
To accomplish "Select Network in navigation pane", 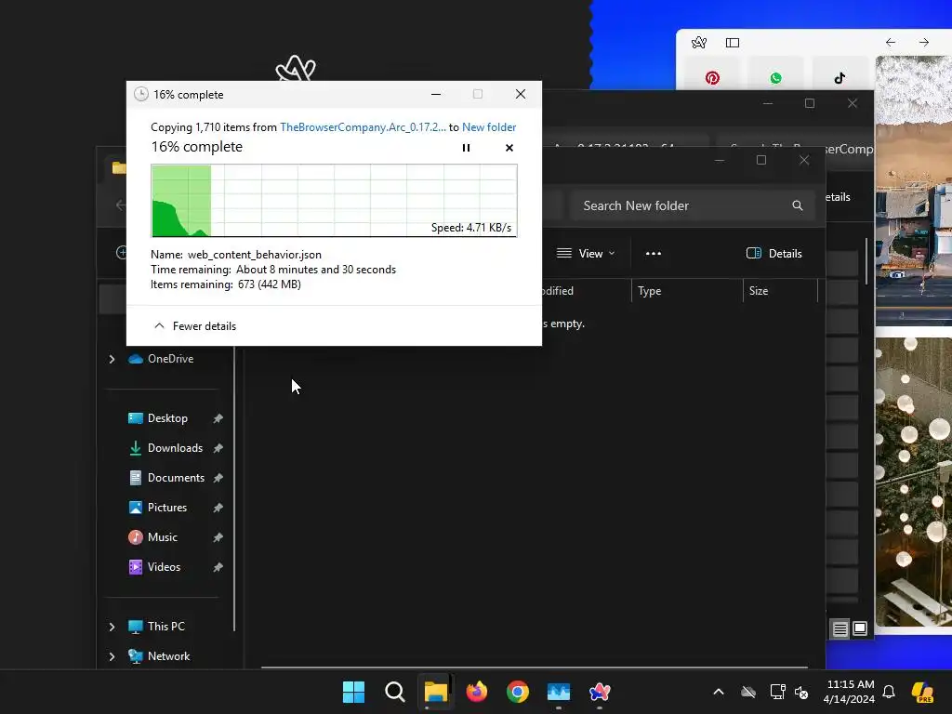I will tap(159, 656).
